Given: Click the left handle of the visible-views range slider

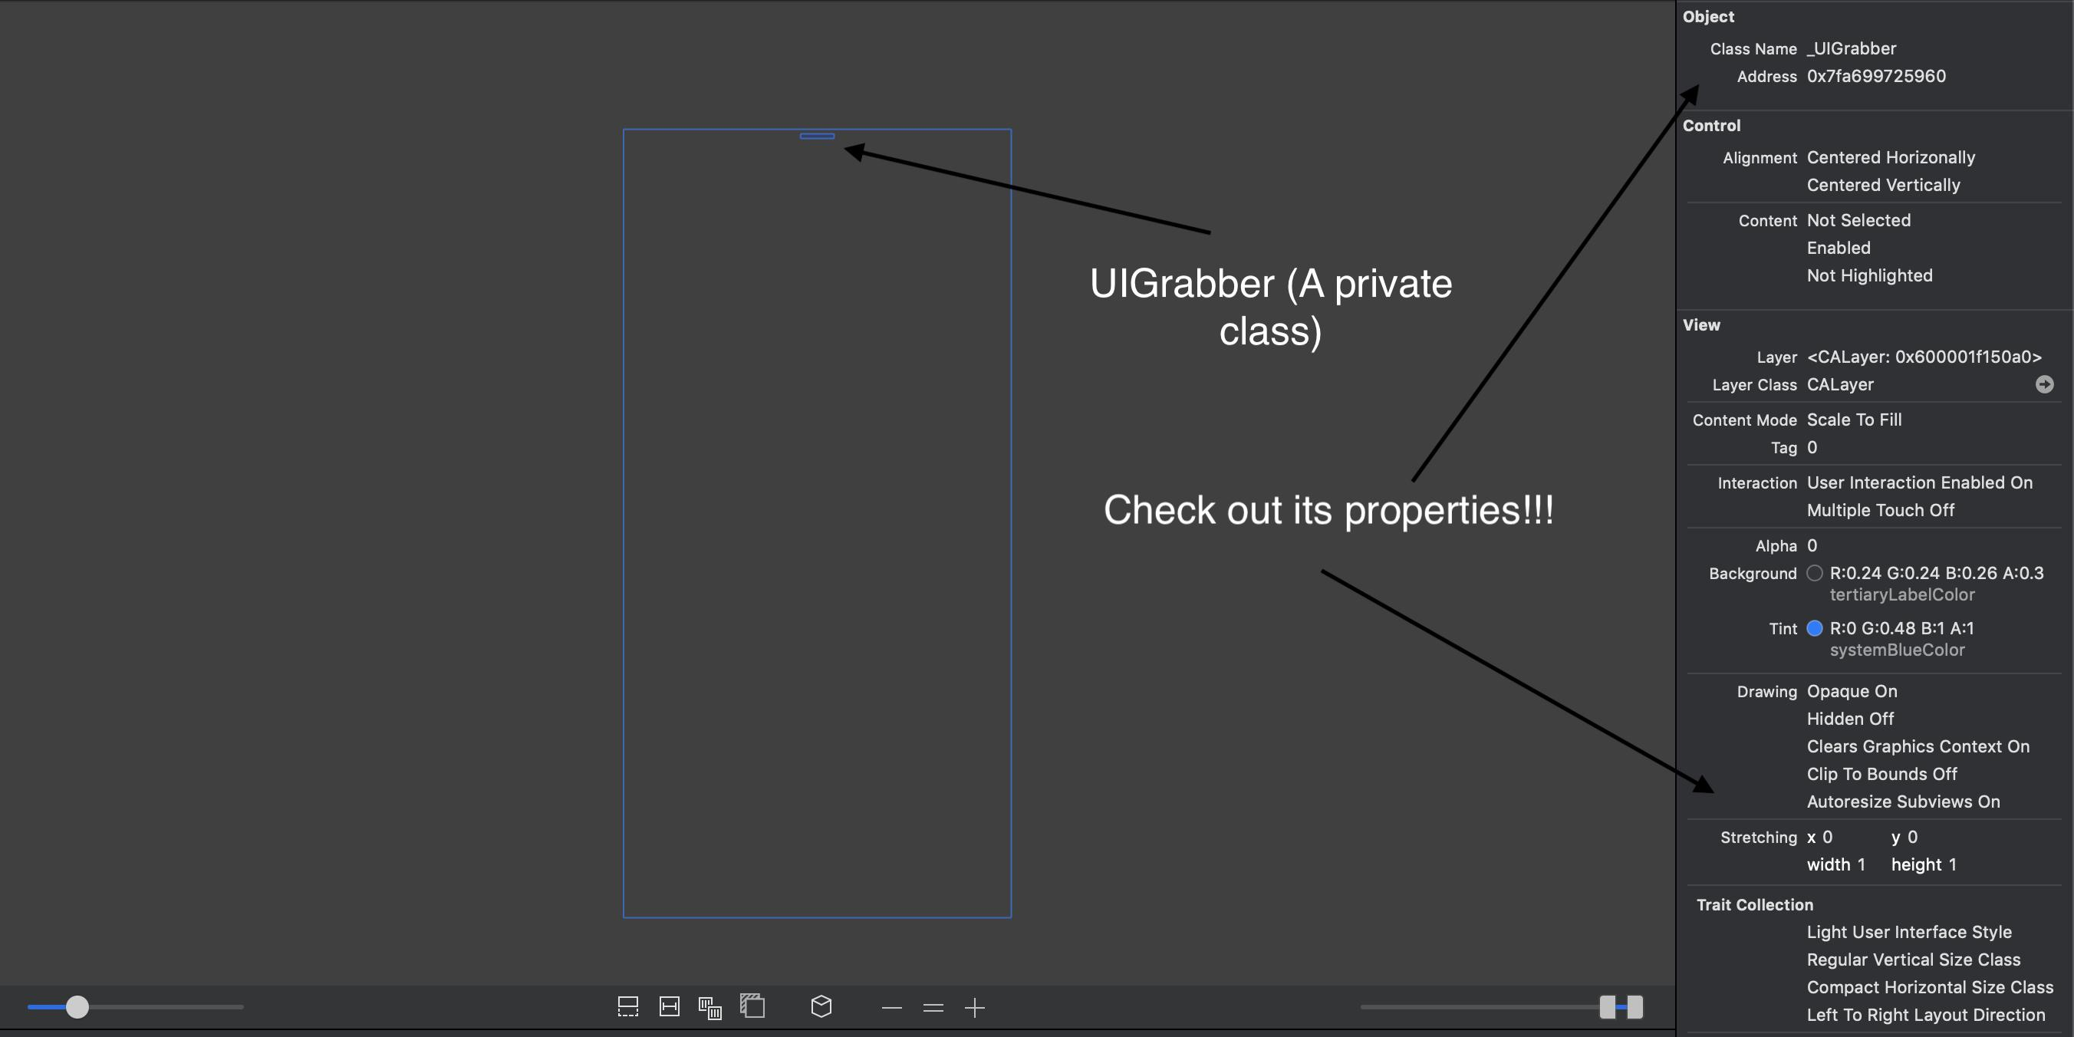Looking at the screenshot, I should [1607, 1006].
